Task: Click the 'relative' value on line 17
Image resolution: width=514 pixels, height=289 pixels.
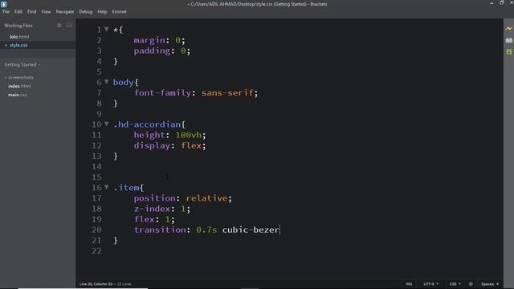Action: [x=206, y=198]
